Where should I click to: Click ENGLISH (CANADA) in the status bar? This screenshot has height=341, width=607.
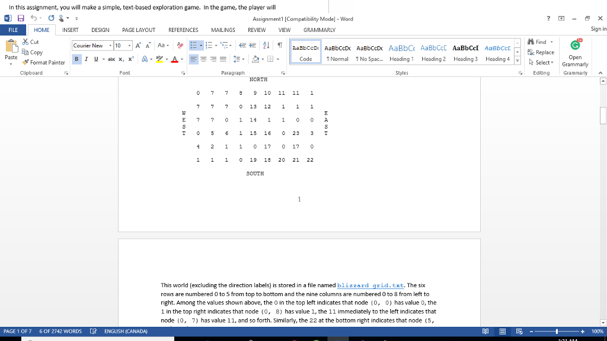(x=125, y=332)
